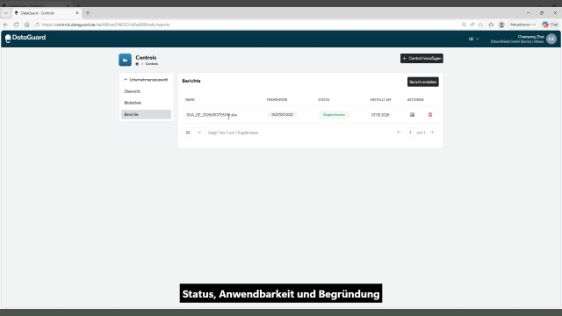Click the browser home icon

(26, 25)
